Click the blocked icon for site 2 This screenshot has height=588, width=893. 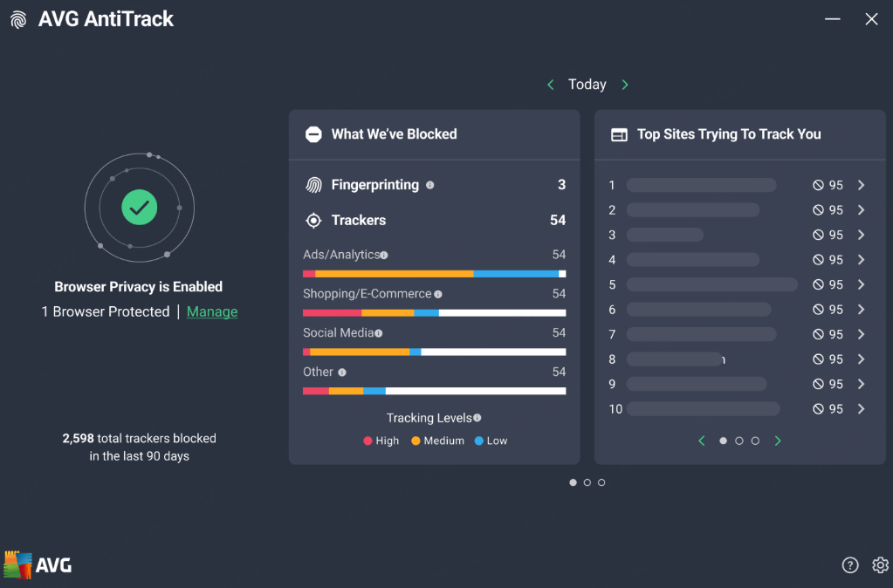click(819, 210)
